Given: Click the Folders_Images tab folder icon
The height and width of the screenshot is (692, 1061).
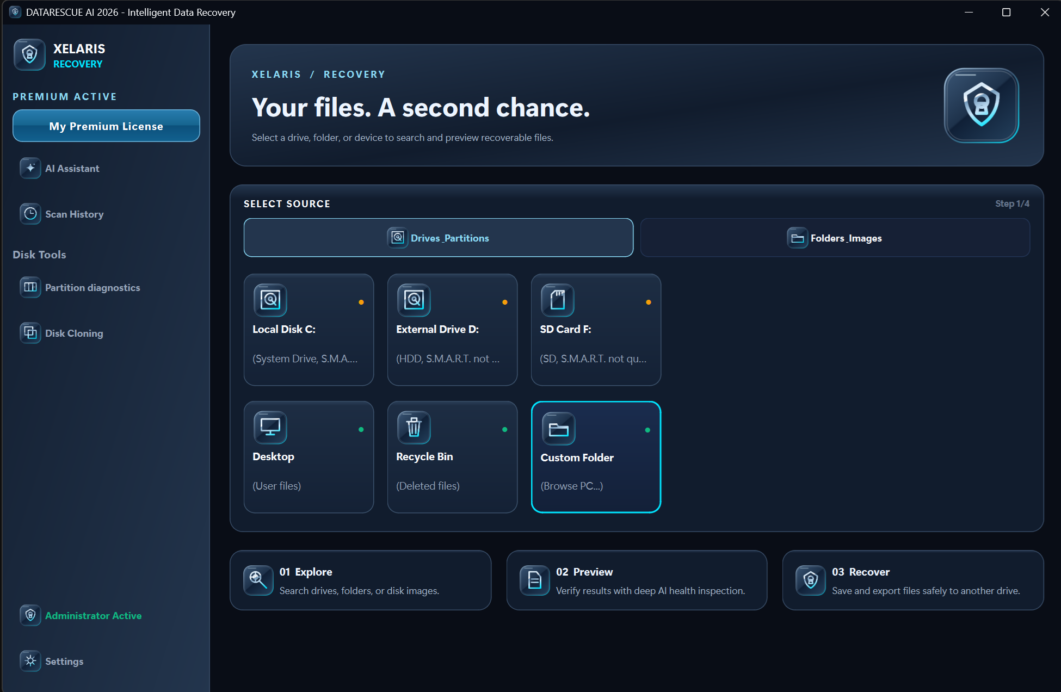Looking at the screenshot, I should tap(798, 238).
